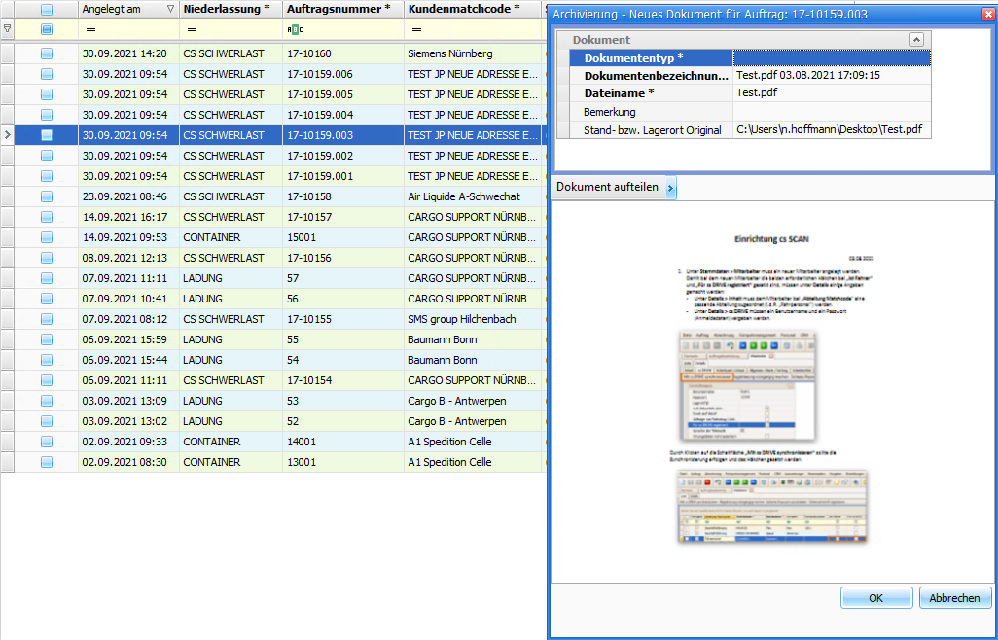Screen dimensions: 998x640
Task: Open the Dokument aufteilen tab
Action: pyautogui.click(x=607, y=188)
